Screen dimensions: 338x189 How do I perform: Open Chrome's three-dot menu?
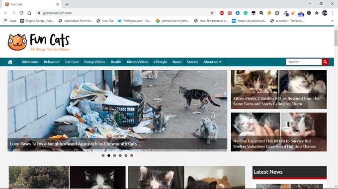333,13
